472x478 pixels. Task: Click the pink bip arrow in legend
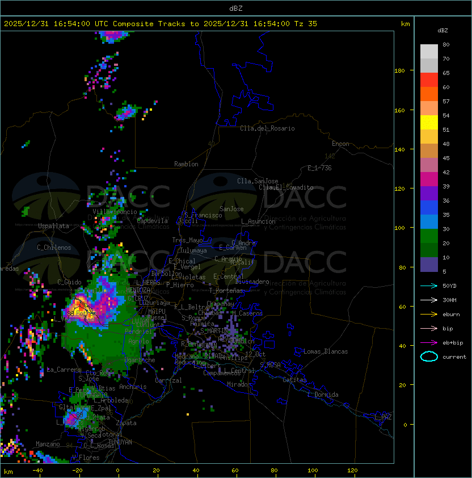coord(429,328)
